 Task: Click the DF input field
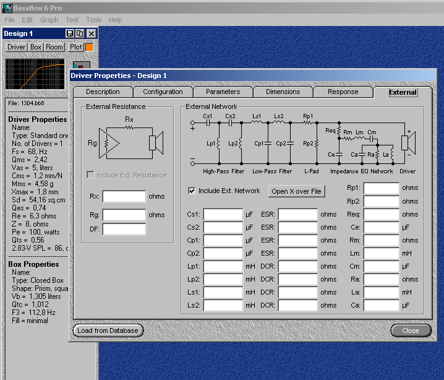[x=124, y=229]
